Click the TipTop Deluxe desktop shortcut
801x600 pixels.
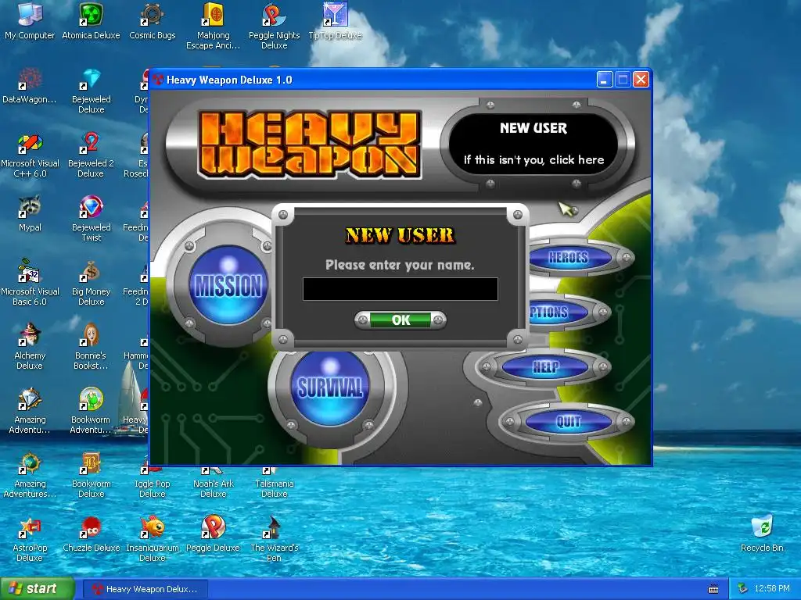(x=335, y=22)
